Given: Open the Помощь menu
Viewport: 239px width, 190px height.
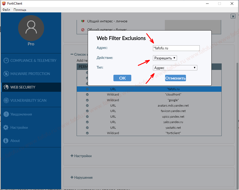Looking at the screenshot, I should (x=20, y=10).
